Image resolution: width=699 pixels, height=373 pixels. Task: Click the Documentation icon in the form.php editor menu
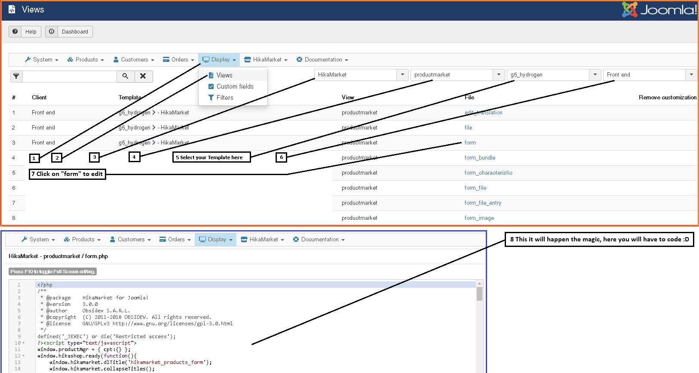pyautogui.click(x=296, y=240)
